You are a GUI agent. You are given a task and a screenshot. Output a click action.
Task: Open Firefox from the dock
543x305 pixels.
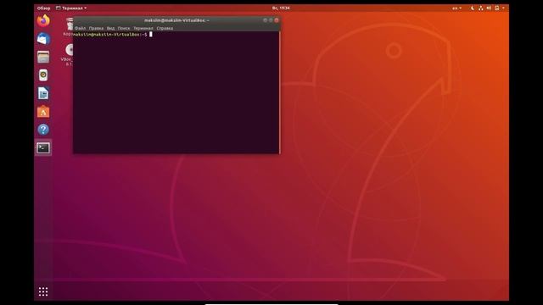tap(43, 21)
